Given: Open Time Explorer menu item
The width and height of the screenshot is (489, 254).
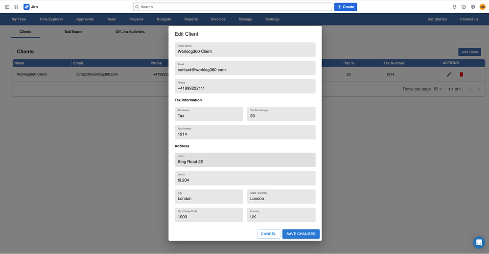Looking at the screenshot, I should click(51, 19).
